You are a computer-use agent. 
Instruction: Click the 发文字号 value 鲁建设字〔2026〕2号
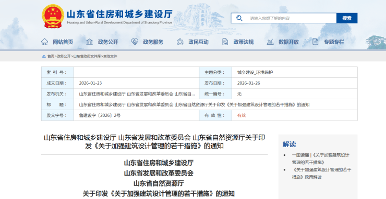tap(100, 115)
